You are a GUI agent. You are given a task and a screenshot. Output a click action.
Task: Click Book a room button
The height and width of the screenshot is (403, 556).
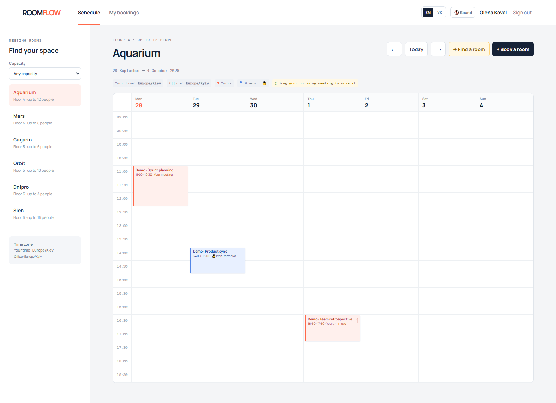[x=513, y=49]
